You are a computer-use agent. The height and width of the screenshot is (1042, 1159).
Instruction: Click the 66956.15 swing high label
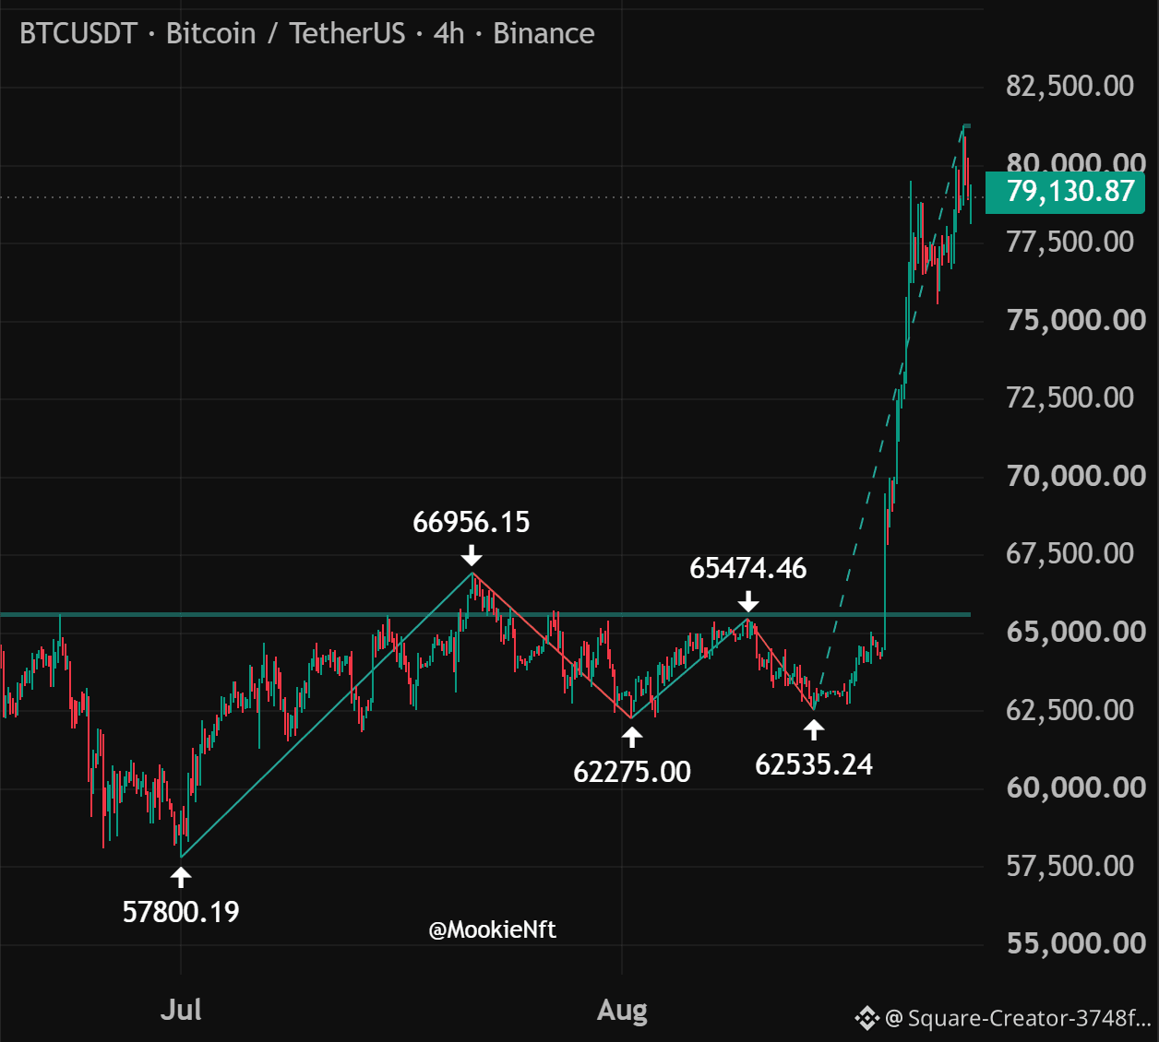472,523
